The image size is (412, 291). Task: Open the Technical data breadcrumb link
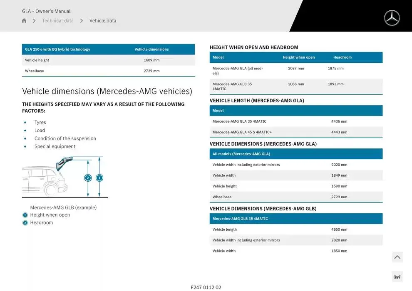pyautogui.click(x=58, y=20)
